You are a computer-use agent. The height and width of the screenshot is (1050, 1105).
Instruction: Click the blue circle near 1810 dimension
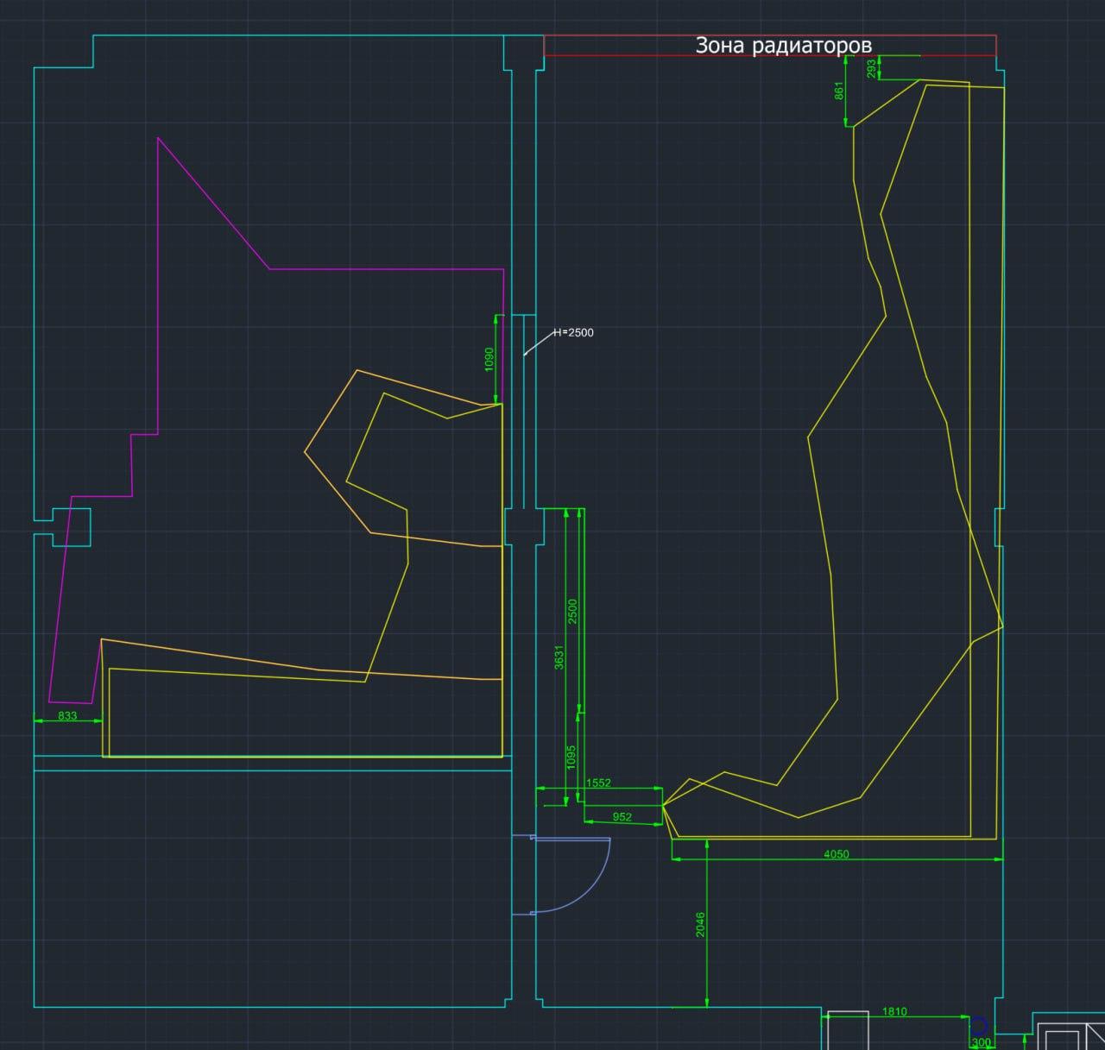coord(979,1027)
